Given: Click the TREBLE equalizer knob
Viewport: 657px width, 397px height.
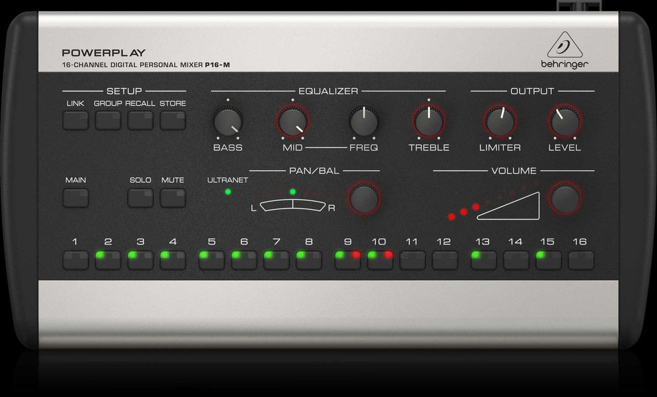Looking at the screenshot, I should point(428,122).
